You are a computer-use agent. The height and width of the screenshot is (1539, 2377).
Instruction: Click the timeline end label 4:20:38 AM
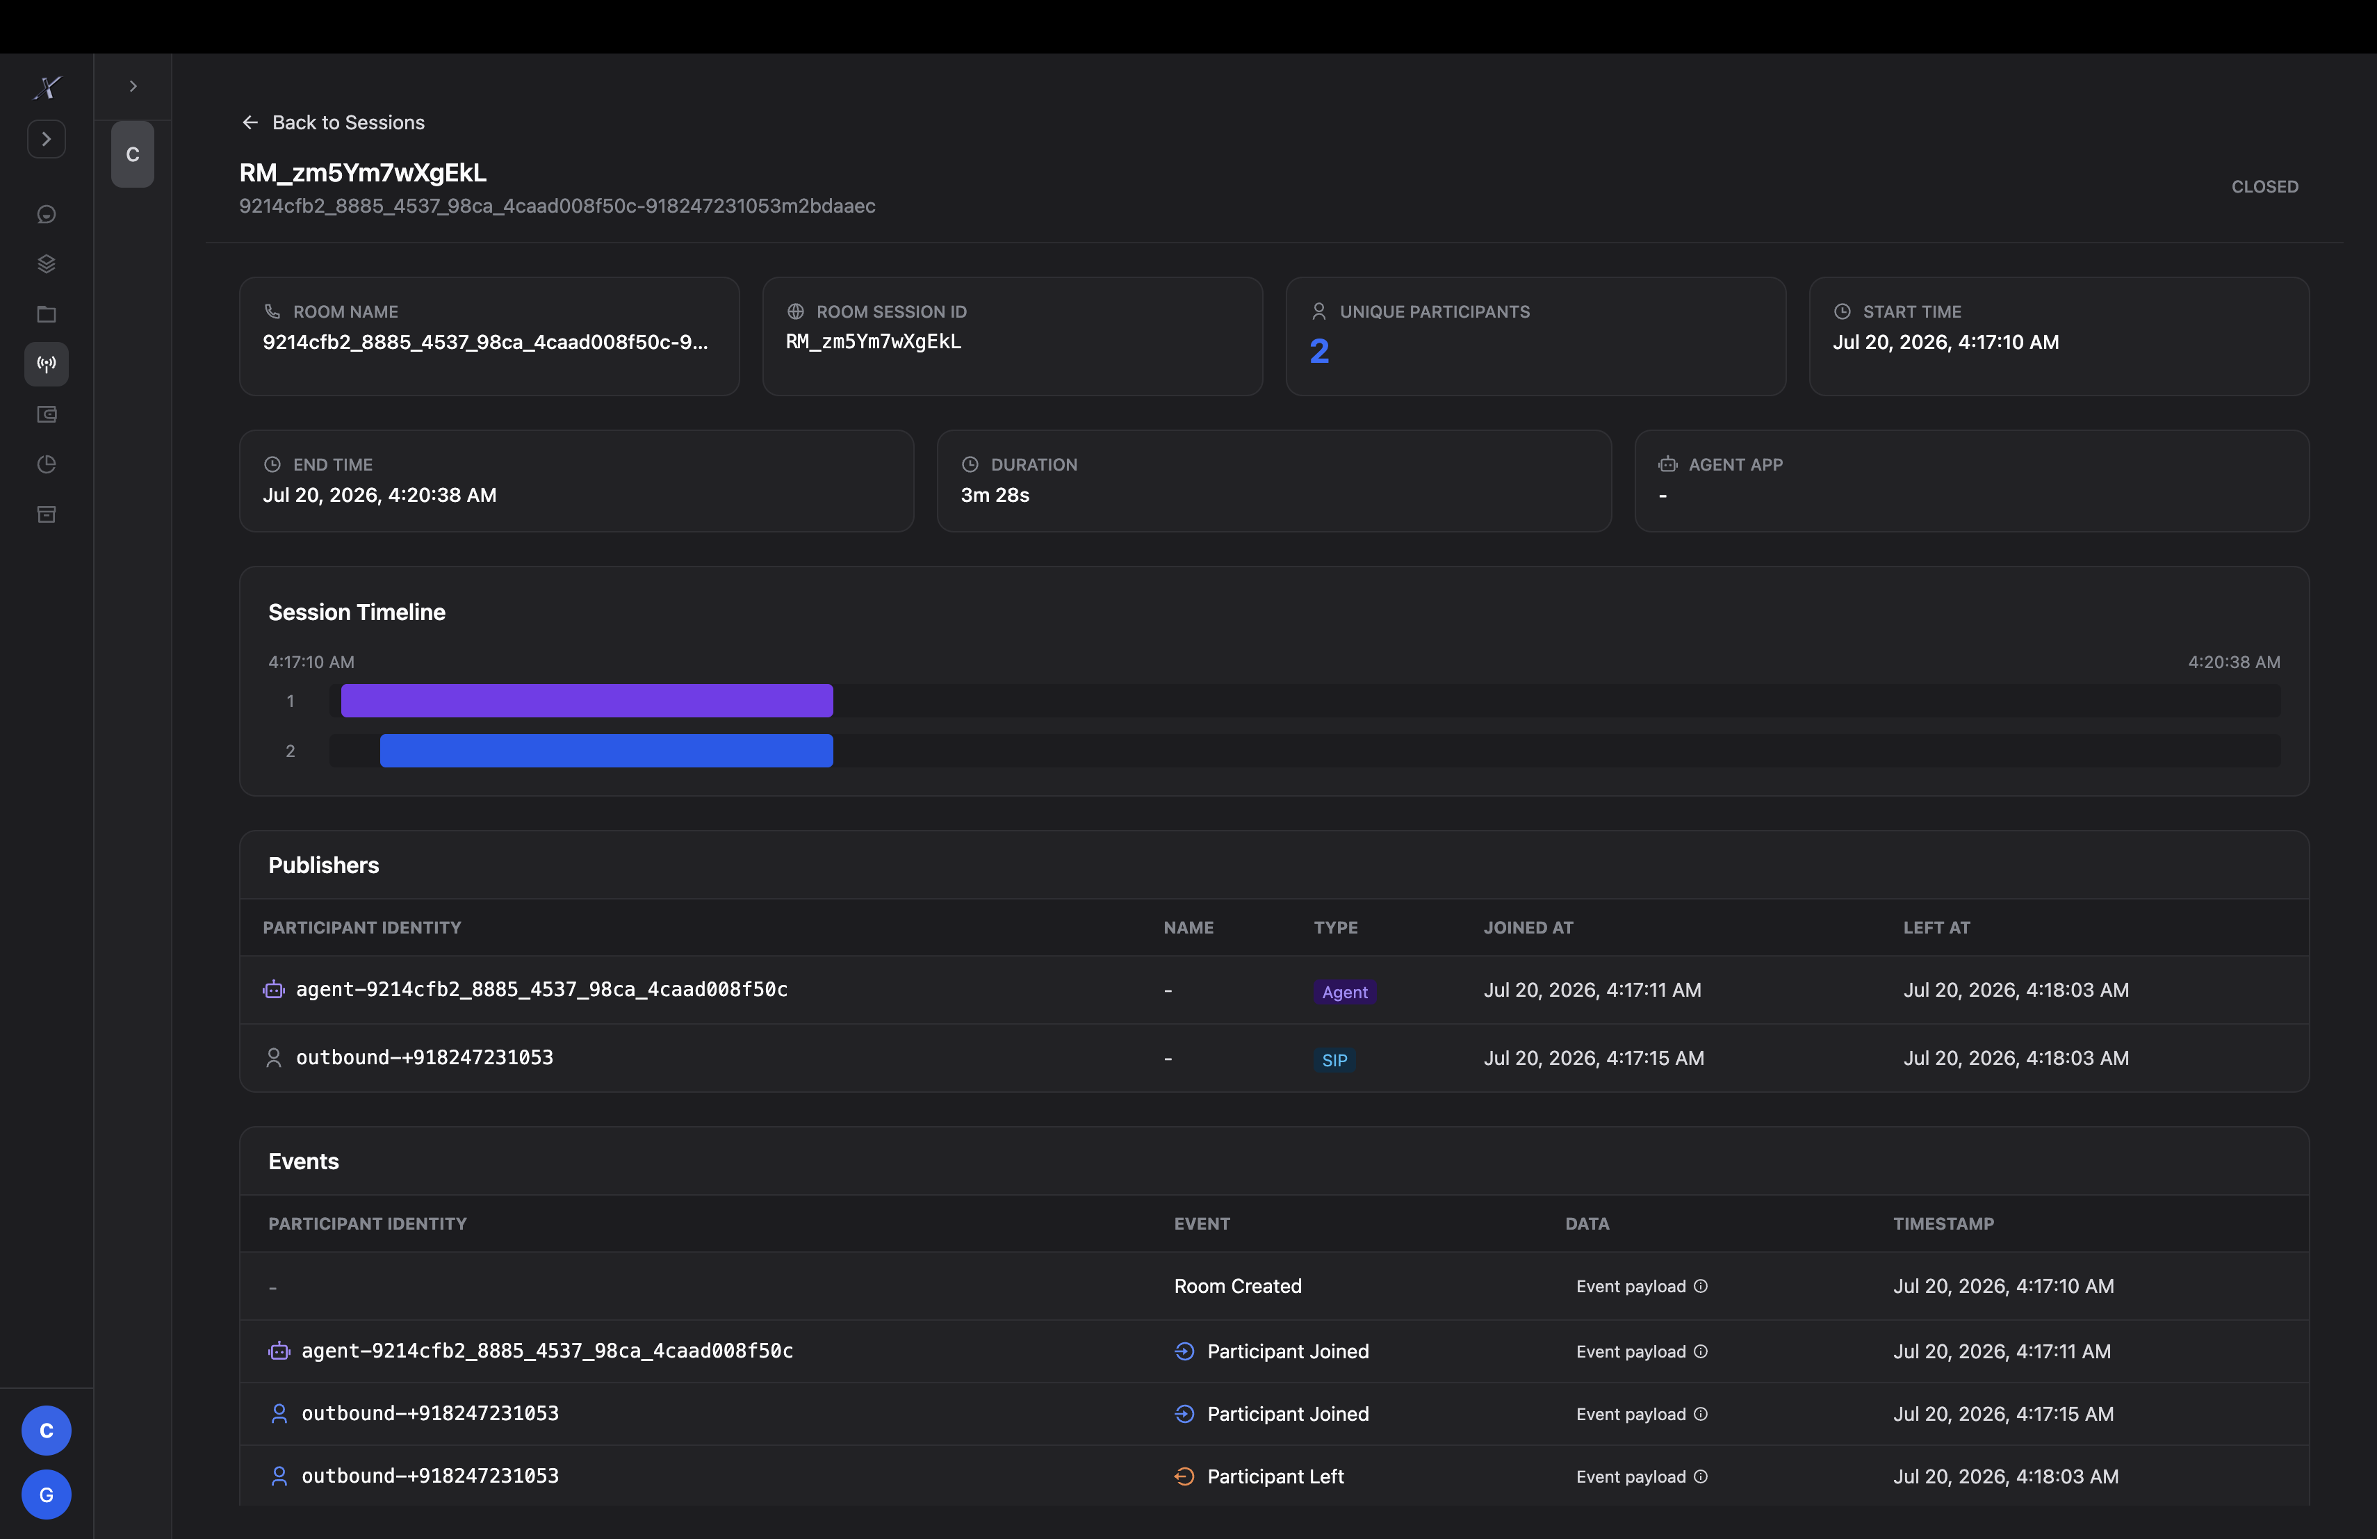(2233, 662)
